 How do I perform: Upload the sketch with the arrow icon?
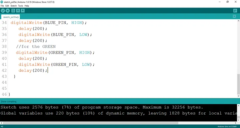(x=7, y=11)
